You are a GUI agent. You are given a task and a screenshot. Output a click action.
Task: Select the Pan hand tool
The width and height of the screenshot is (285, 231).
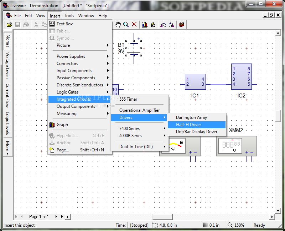(118, 25)
